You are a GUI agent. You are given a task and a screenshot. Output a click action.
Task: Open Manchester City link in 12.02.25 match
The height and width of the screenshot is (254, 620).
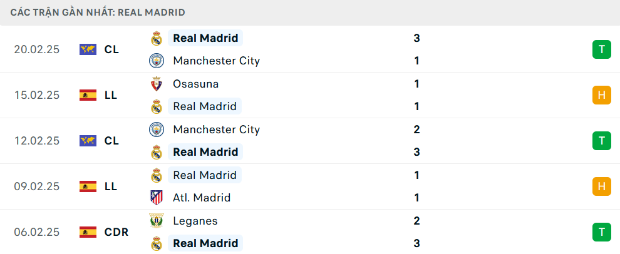(216, 130)
